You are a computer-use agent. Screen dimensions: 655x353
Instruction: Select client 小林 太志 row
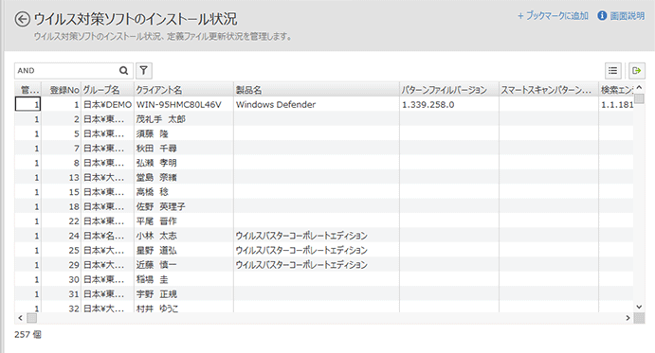click(x=183, y=237)
